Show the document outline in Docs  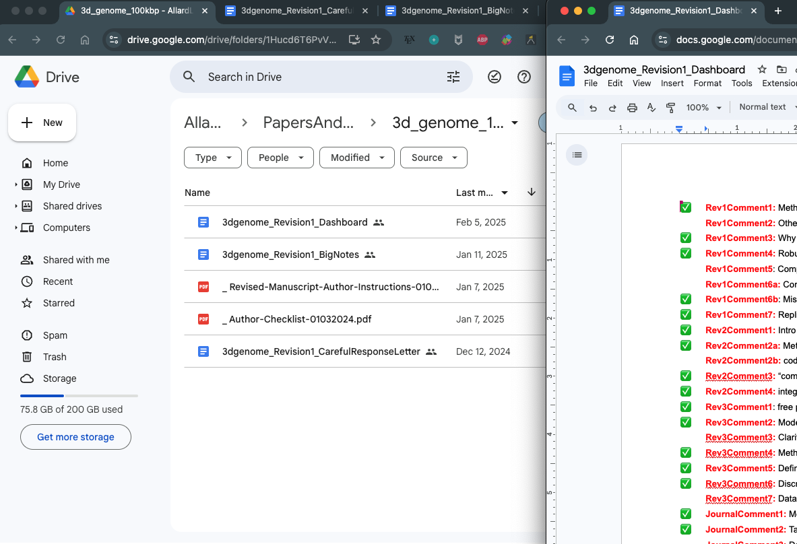577,155
